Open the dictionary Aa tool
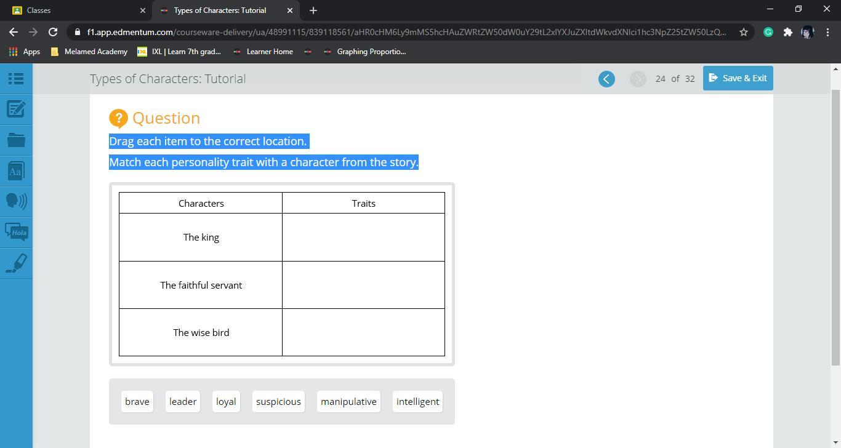The width and height of the screenshot is (841, 448). click(16, 171)
